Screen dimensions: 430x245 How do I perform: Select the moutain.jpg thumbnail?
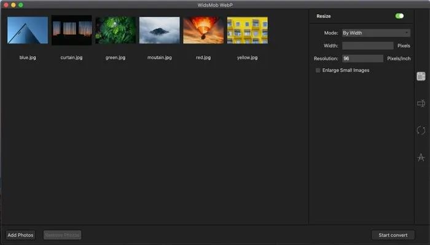point(159,30)
